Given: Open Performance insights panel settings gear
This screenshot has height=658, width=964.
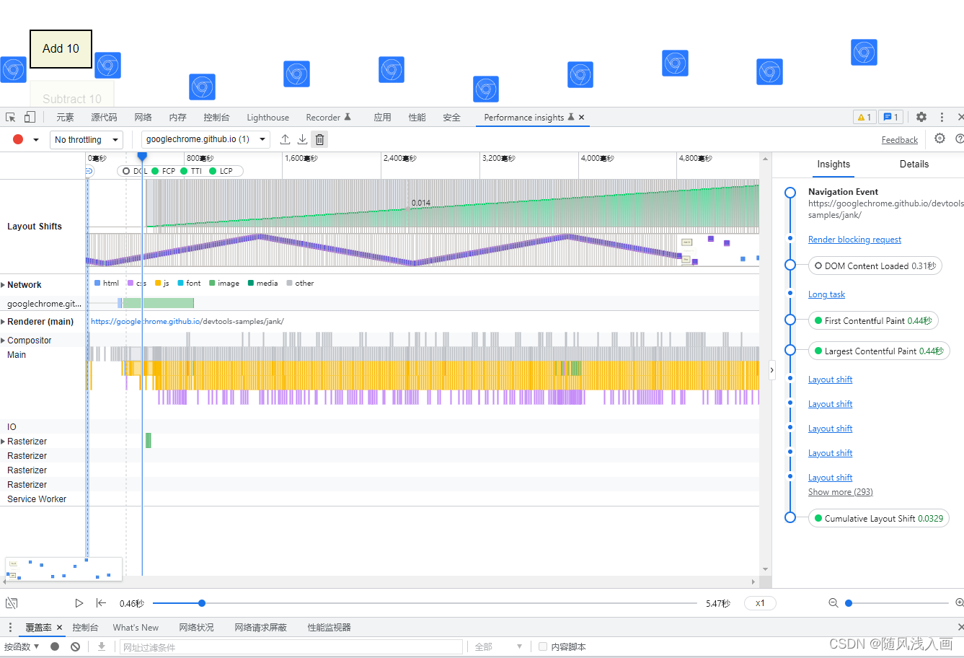Looking at the screenshot, I should point(939,139).
